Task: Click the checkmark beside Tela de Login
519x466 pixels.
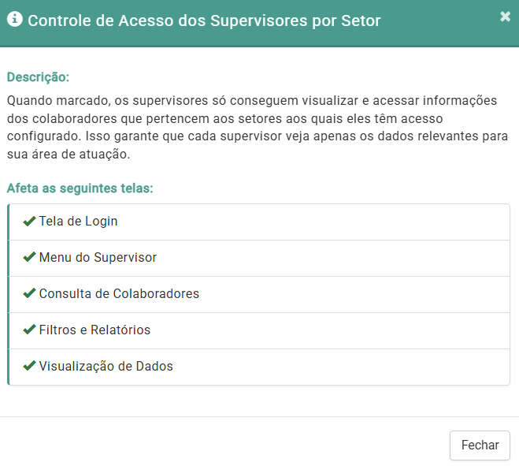Action: (x=30, y=221)
